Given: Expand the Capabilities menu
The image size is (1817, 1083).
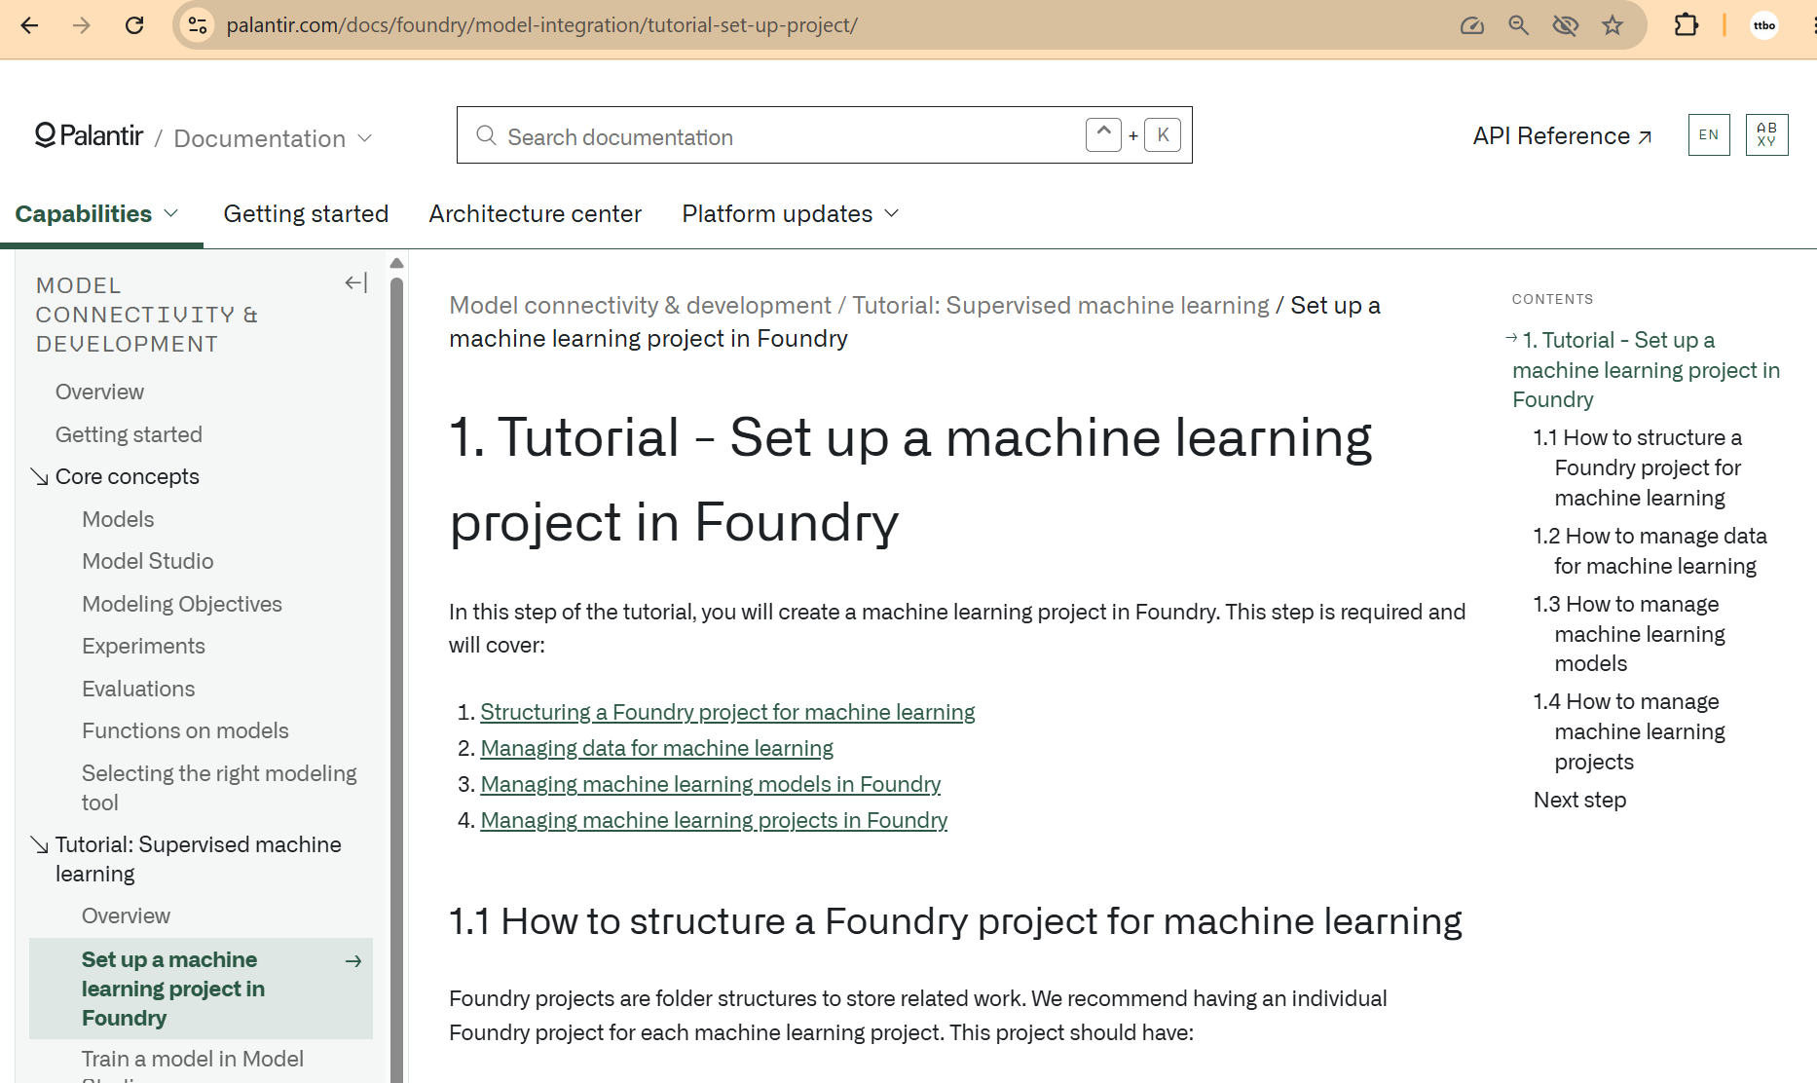Looking at the screenshot, I should (x=96, y=214).
